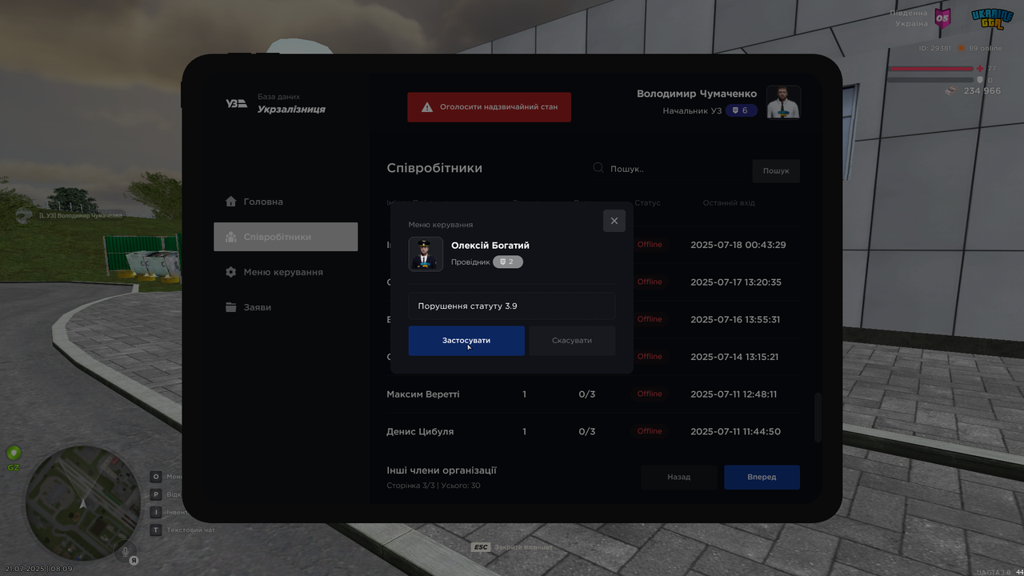
Task: Cancel with the Скасувати button
Action: [572, 341]
